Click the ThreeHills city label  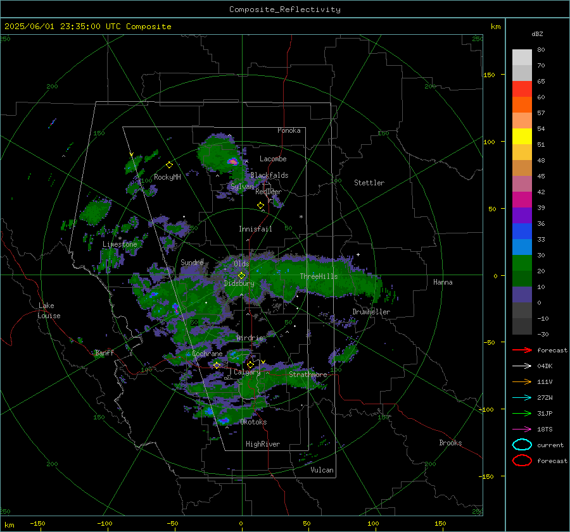pos(319,276)
